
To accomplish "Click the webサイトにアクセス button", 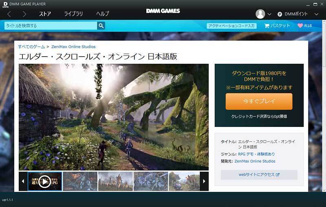I will coord(259,174).
